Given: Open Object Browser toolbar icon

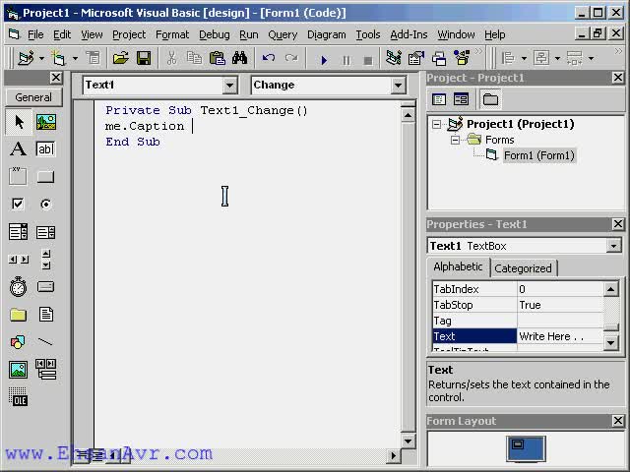Looking at the screenshot, I should click(x=462, y=59).
